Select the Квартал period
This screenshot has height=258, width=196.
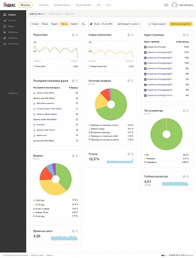coord(74,24)
